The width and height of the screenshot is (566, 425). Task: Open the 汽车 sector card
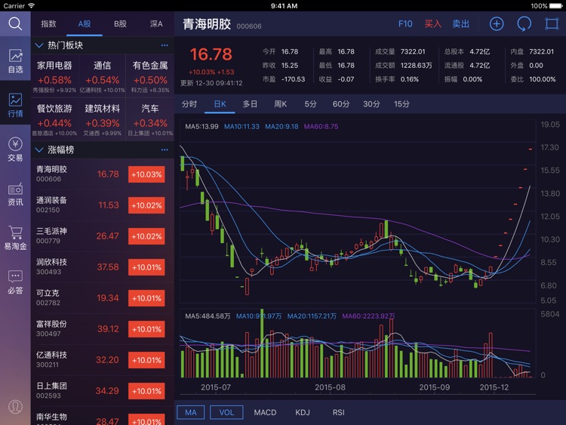(150, 119)
